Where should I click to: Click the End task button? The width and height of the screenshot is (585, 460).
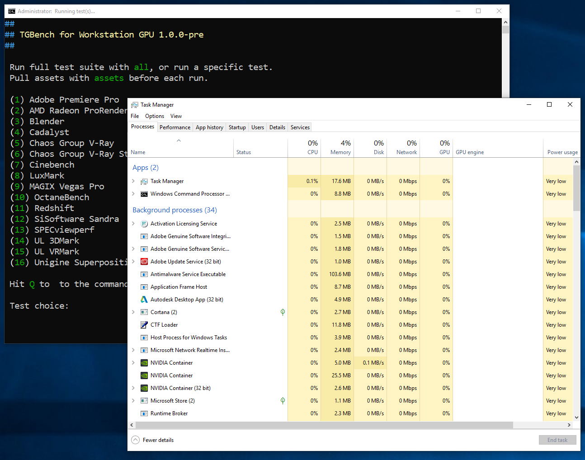[557, 440]
